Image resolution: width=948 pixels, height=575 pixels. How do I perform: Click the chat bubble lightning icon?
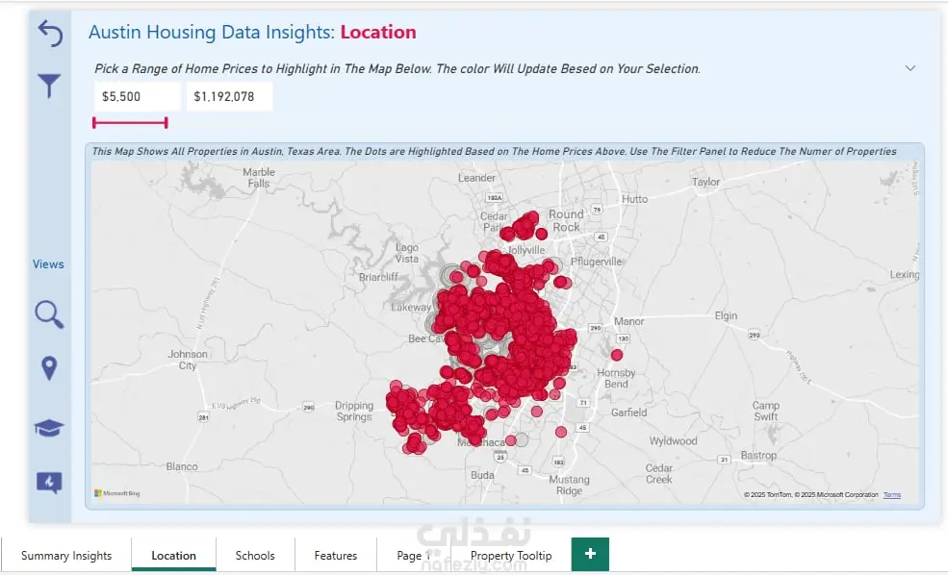[49, 482]
